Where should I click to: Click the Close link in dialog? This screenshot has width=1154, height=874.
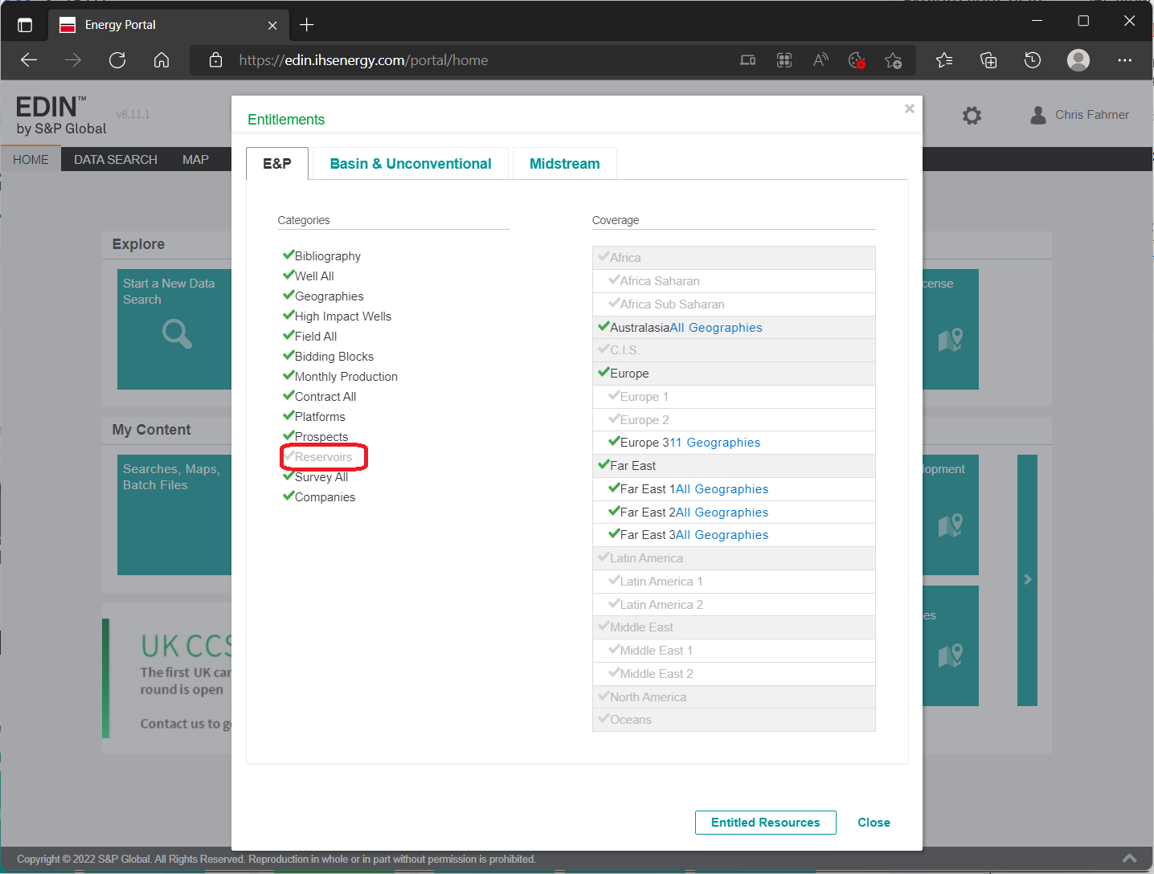[874, 823]
